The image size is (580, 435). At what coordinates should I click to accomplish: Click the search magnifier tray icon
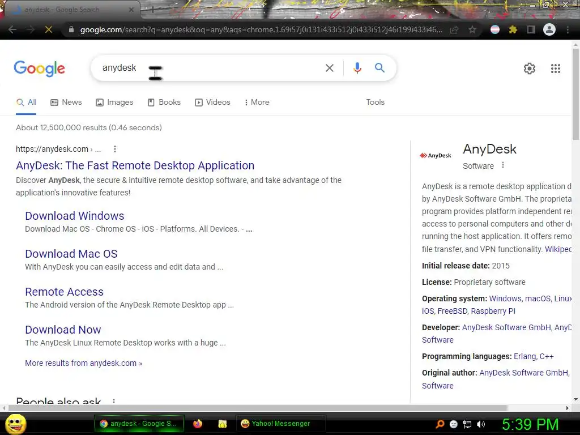[440, 424]
